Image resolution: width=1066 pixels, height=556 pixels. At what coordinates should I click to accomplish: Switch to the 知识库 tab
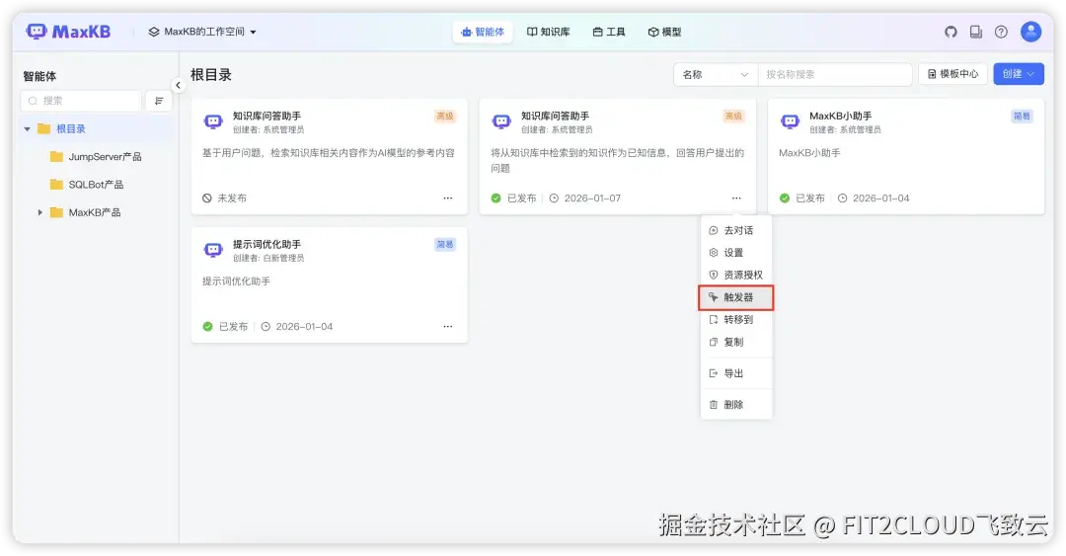[548, 32]
